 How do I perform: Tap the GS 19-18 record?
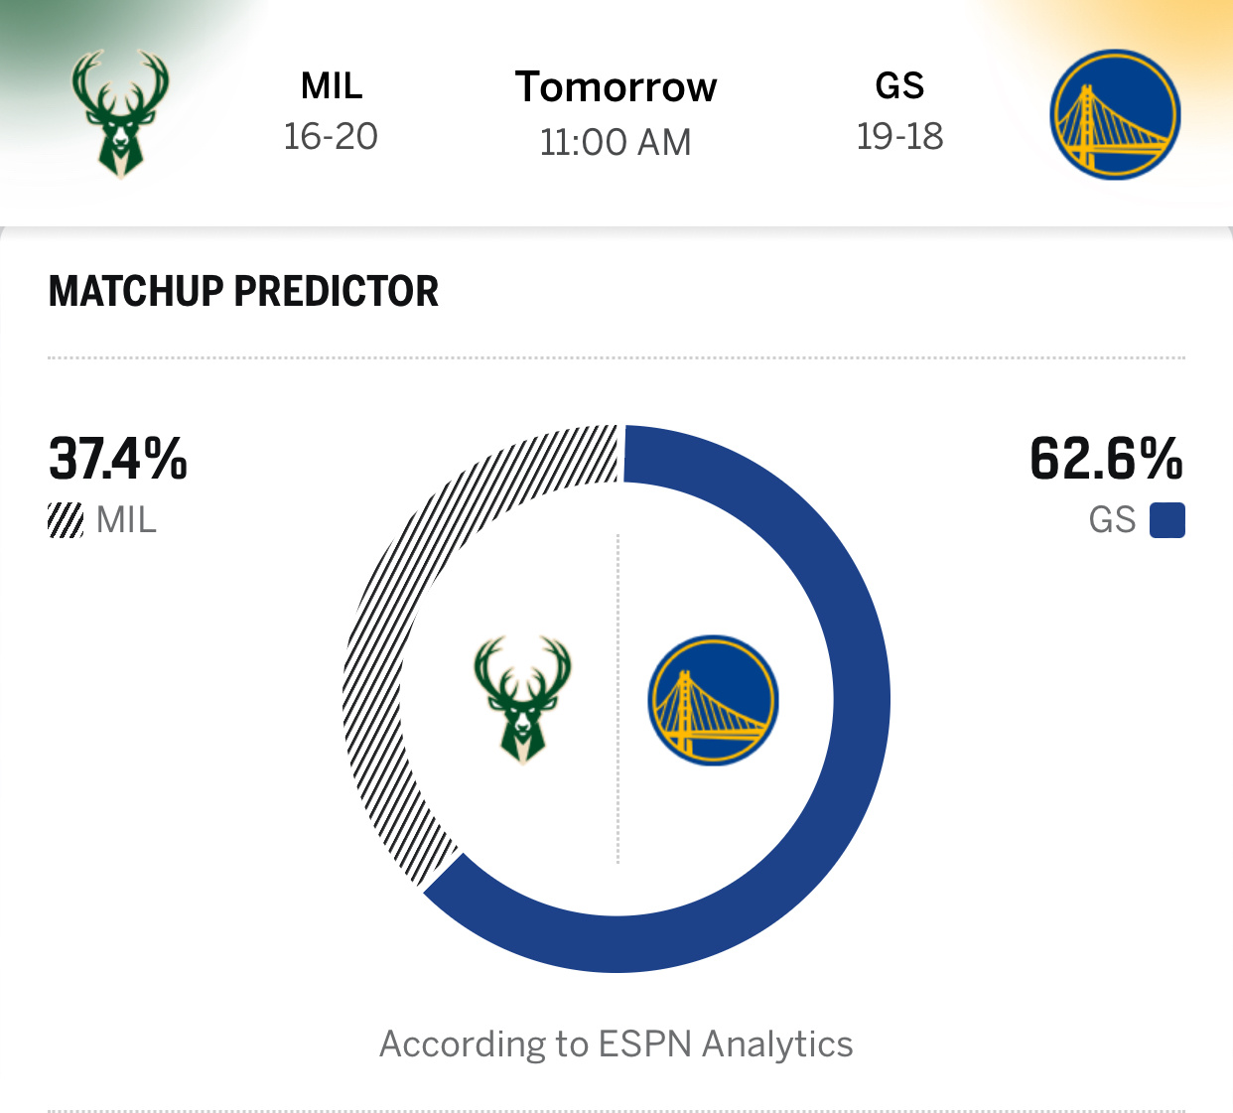click(x=899, y=136)
